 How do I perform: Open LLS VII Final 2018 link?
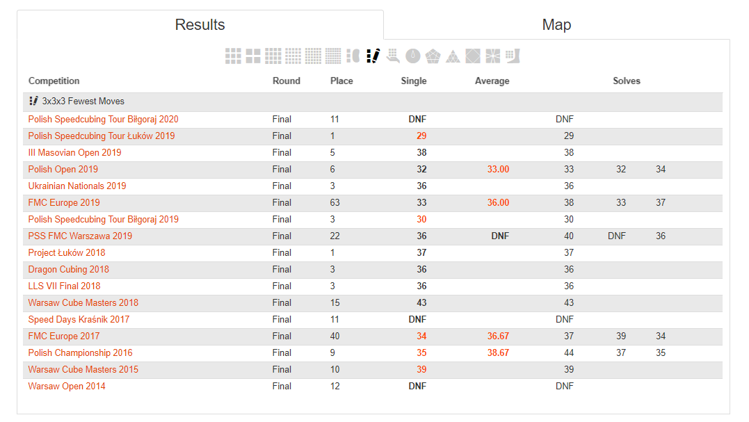[64, 286]
